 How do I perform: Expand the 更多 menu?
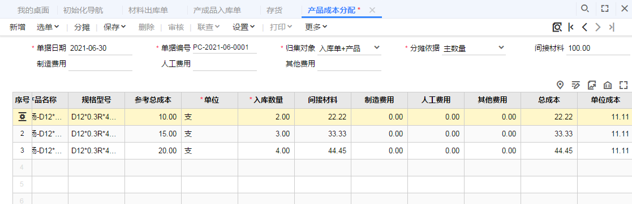(316, 27)
